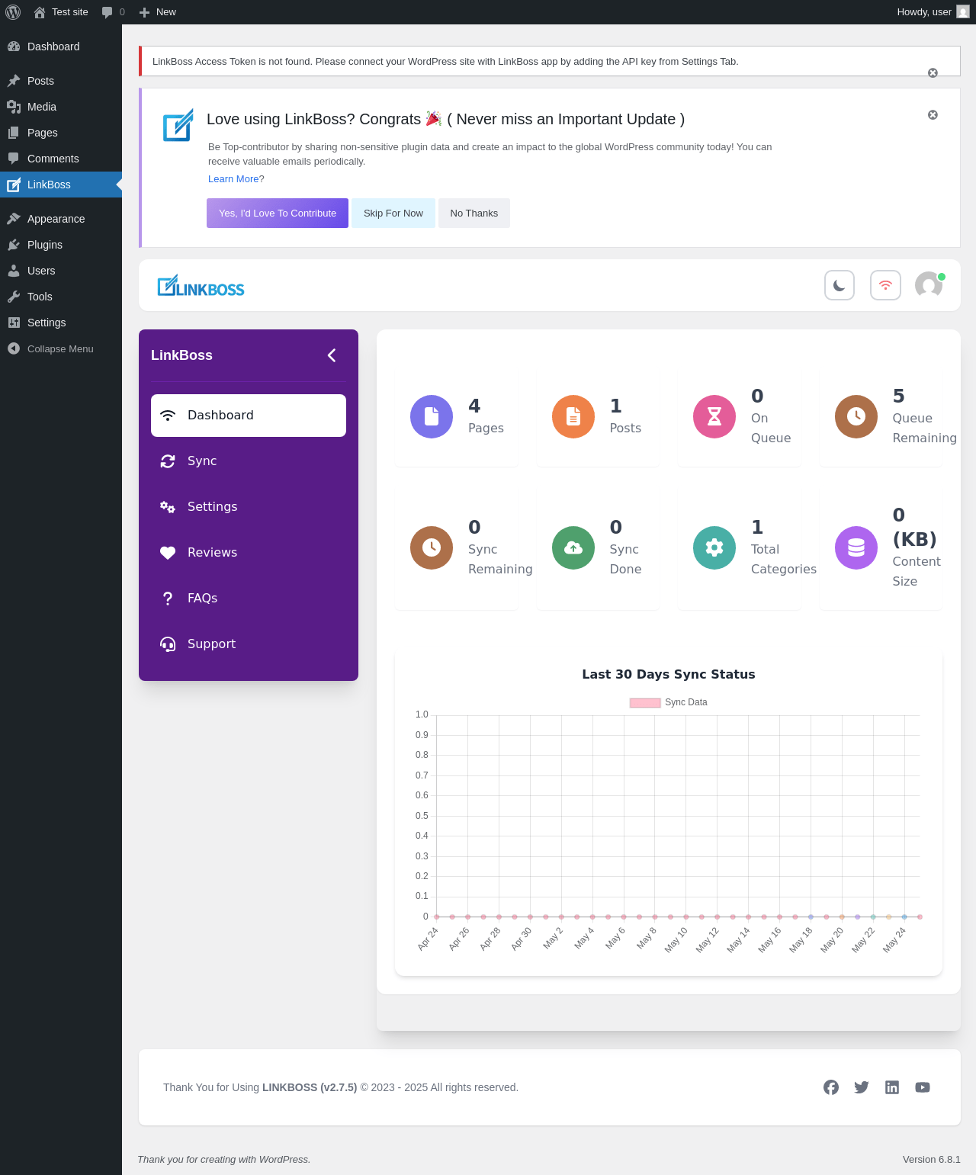Image resolution: width=976 pixels, height=1175 pixels.
Task: Collapse the WordPress admin menu
Action: click(x=61, y=348)
